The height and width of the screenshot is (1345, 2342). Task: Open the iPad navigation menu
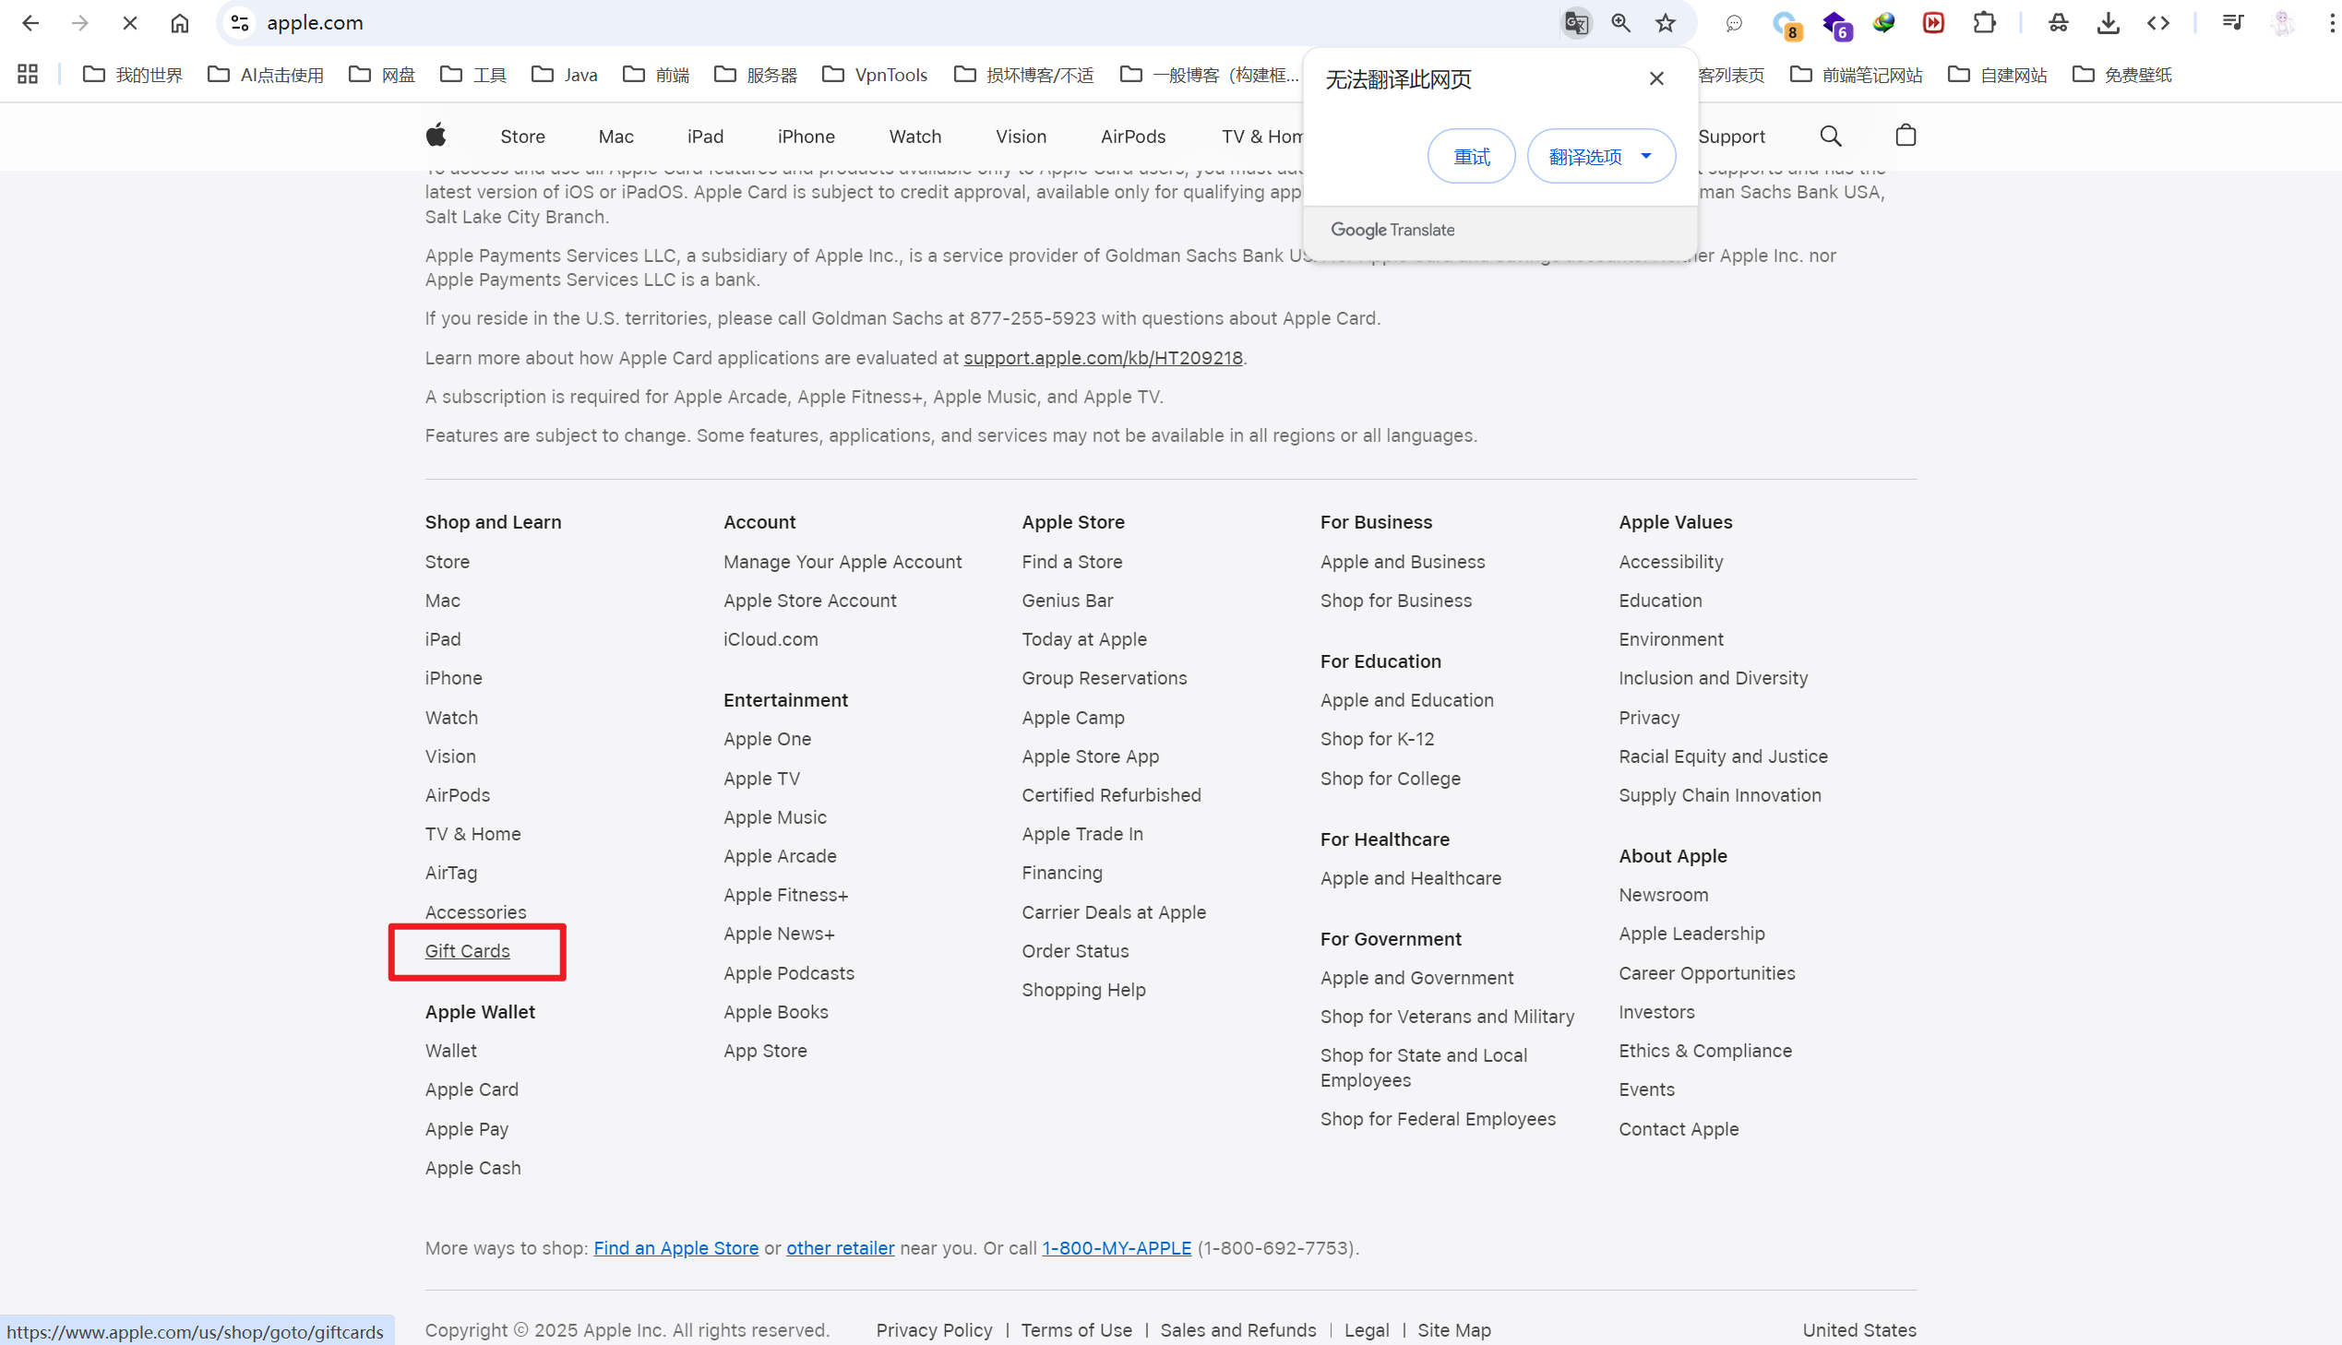(x=705, y=137)
